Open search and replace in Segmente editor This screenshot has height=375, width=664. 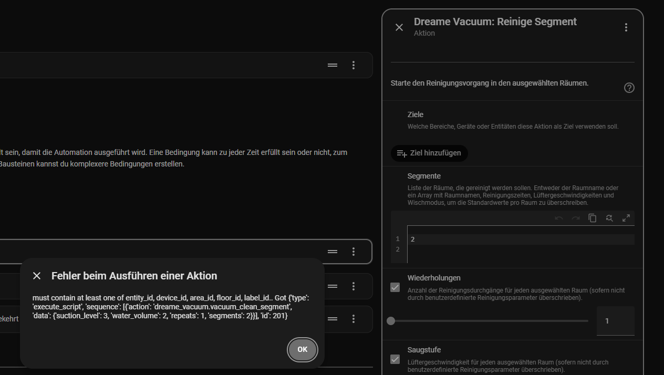coord(609,218)
